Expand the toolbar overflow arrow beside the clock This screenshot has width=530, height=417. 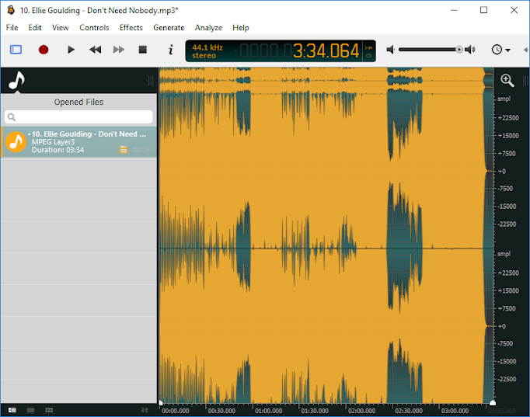pyautogui.click(x=526, y=50)
